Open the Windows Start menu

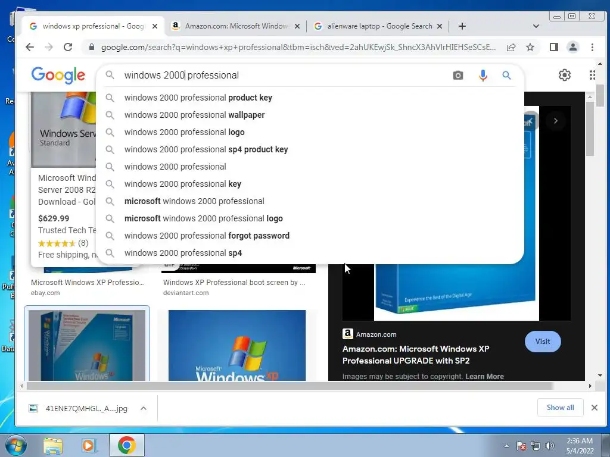(x=16, y=445)
